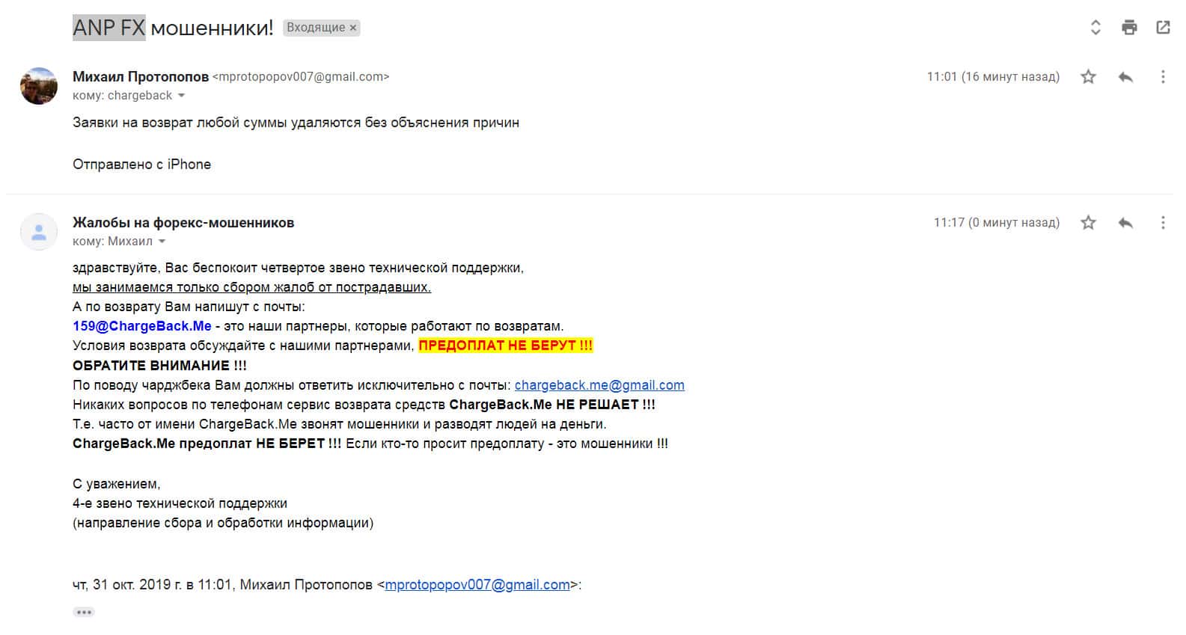Click Михаил Протопопов's profile photo
Viewport: 1186px width, 635px height.
point(39,86)
